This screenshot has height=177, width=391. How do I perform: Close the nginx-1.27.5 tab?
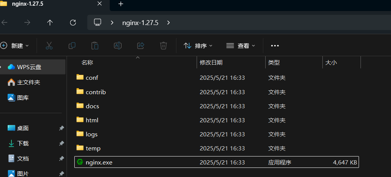[x=99, y=4]
